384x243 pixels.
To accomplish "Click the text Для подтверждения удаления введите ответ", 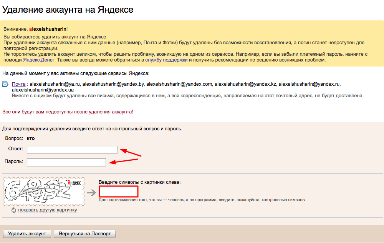I will [x=92, y=129].
